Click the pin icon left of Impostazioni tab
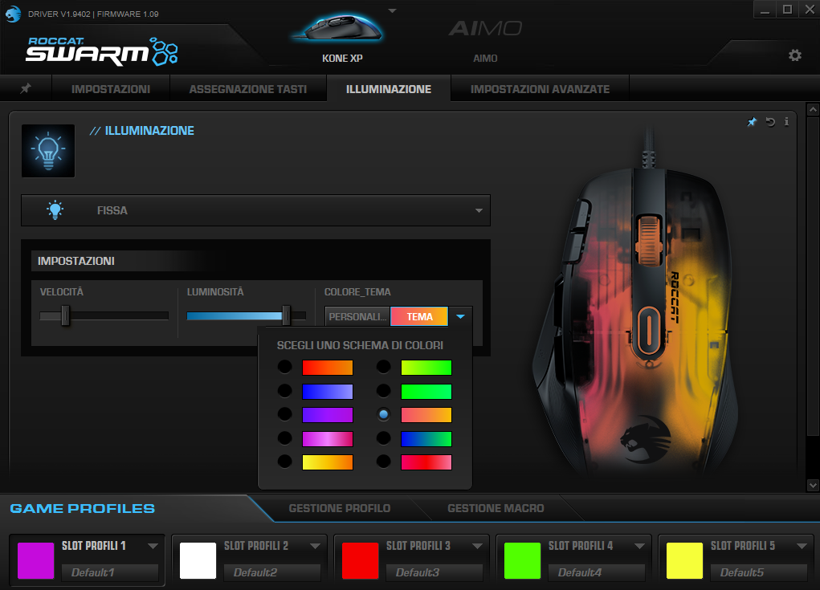820x590 pixels. tap(26, 88)
